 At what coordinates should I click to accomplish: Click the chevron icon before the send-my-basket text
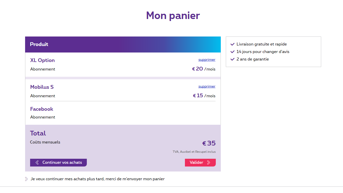point(27,179)
